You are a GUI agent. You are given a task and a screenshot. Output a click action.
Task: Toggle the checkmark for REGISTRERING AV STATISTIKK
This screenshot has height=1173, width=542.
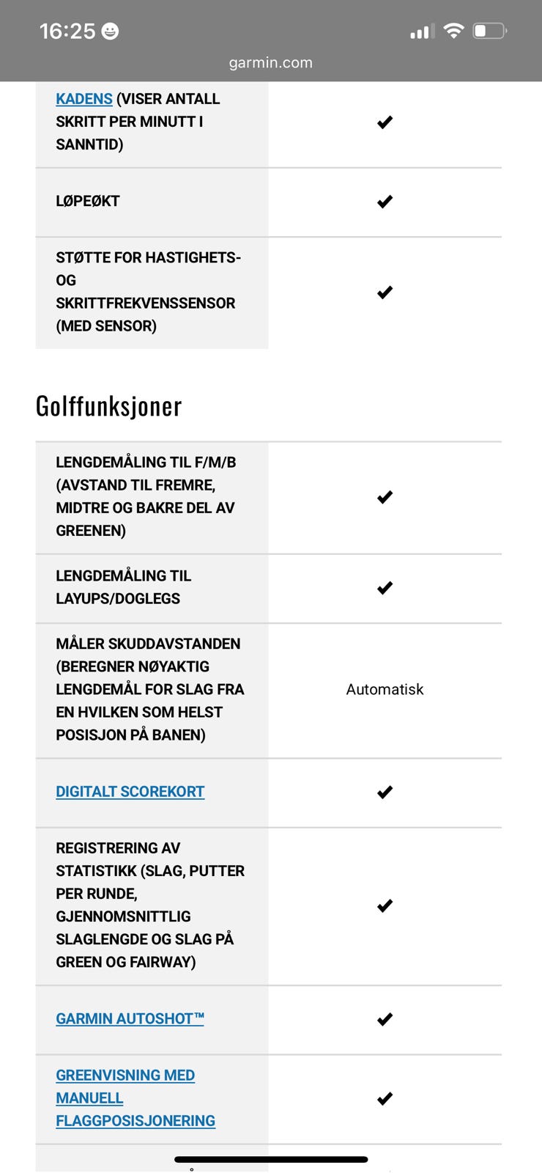(x=384, y=905)
